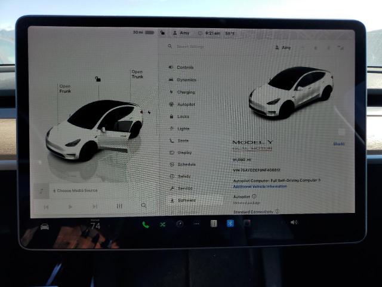Viewport: 382px width, 287px height.
Task: Open the Controls settings menu
Action: point(181,67)
